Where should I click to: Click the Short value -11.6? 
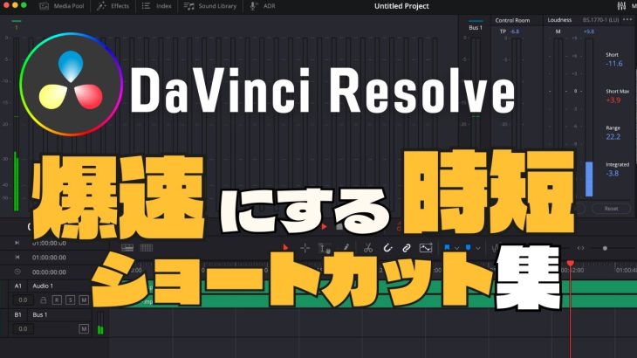[x=613, y=64]
